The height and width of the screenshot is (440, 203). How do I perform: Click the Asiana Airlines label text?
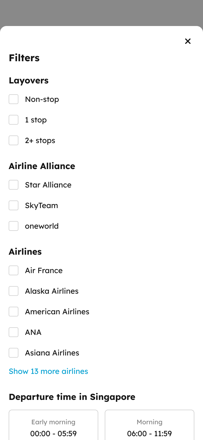52,353
